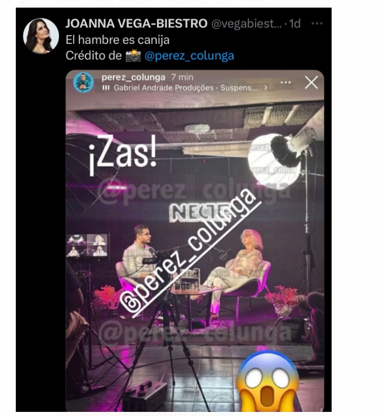Open the tweet's 1d timestamp
The image size is (379, 416).
pos(295,23)
